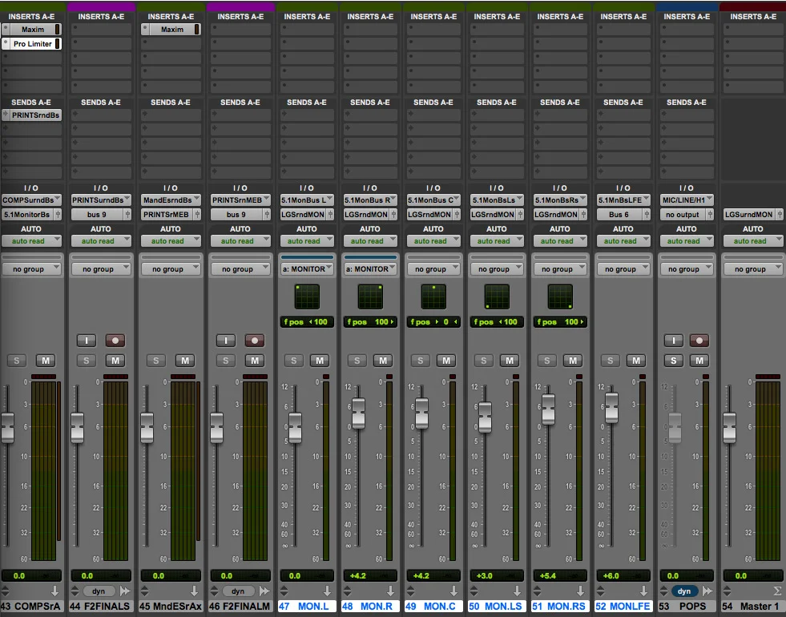
Task: Open COMPSurndBs input selector
Action: [31, 200]
